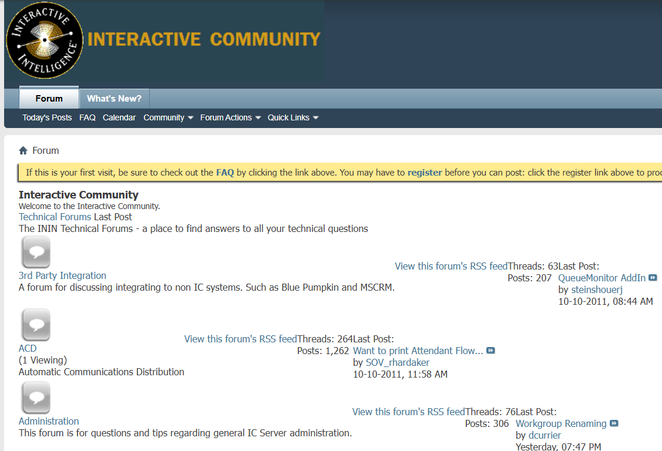Click the text 'Posts: 306'

[487, 423]
